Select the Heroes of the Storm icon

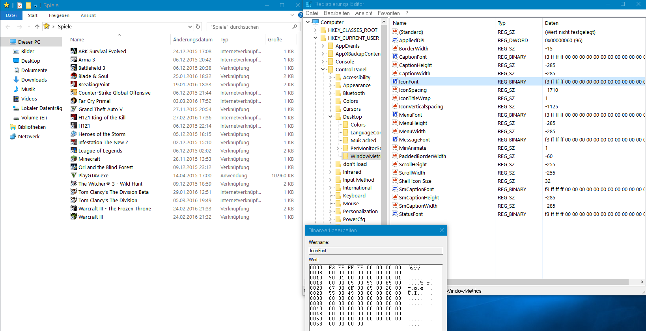click(74, 134)
